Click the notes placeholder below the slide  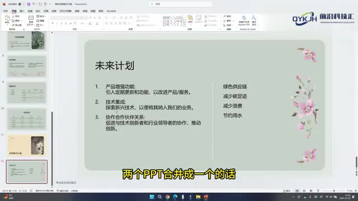[66, 183]
